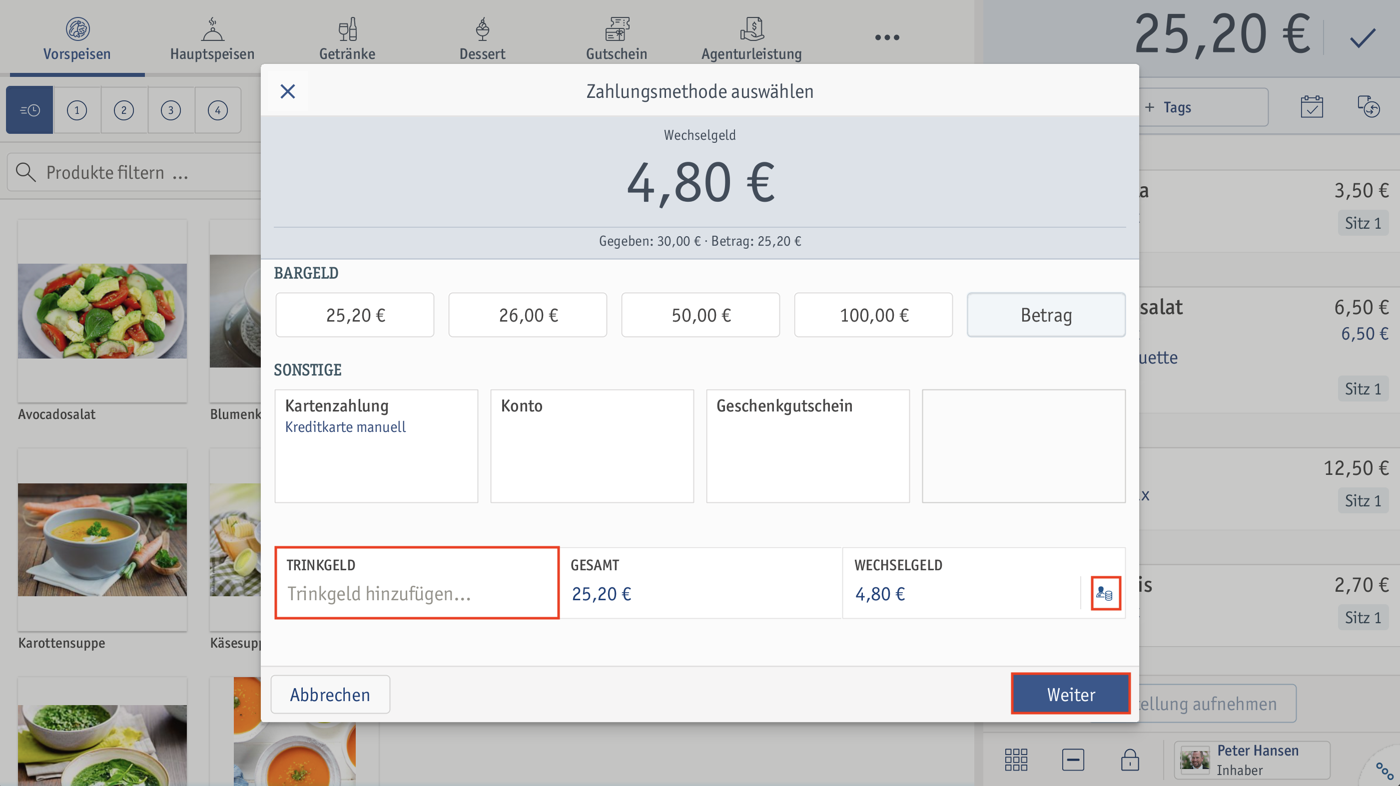Select Konto payment method
Screen dimensions: 1400x786
592,446
